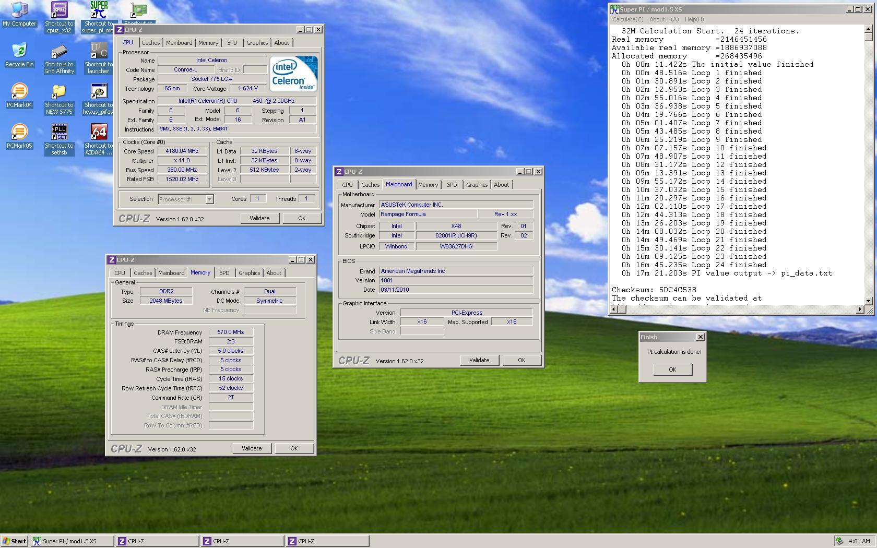The width and height of the screenshot is (877, 548).
Task: Click the Rampage Formula model field
Action: click(428, 214)
